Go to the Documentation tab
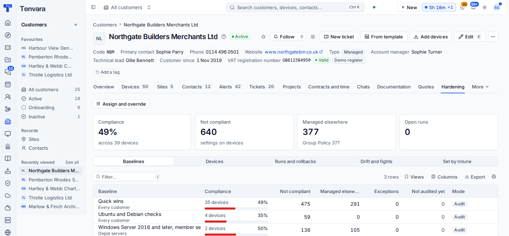Screen dimensions: 509x236 tap(394, 87)
